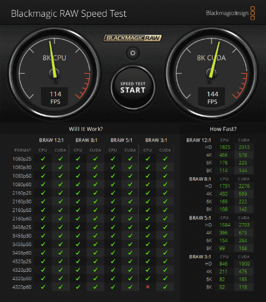Click the 1080p60 BRAW 3:1 CPU checkmark
Viewport: 266px width, 302px height.
point(148,185)
